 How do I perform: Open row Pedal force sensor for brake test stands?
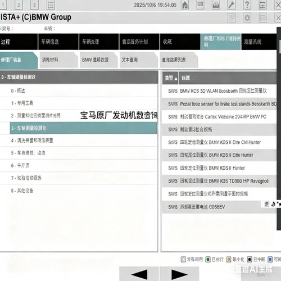219,104
